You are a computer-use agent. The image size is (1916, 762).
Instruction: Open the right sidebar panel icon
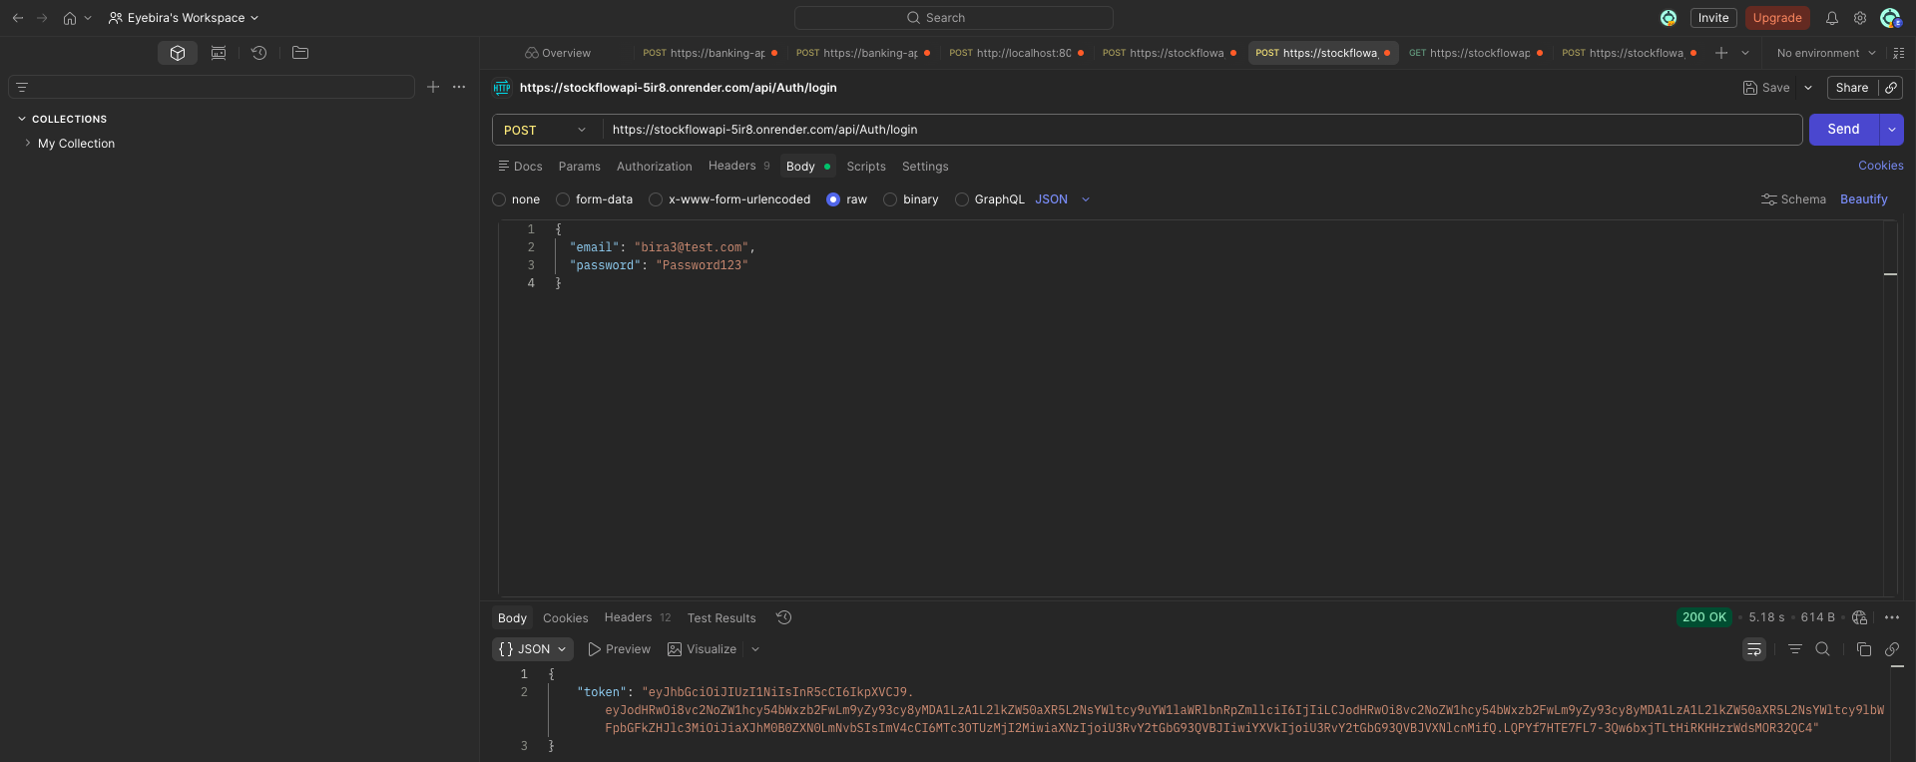pos(1899,53)
